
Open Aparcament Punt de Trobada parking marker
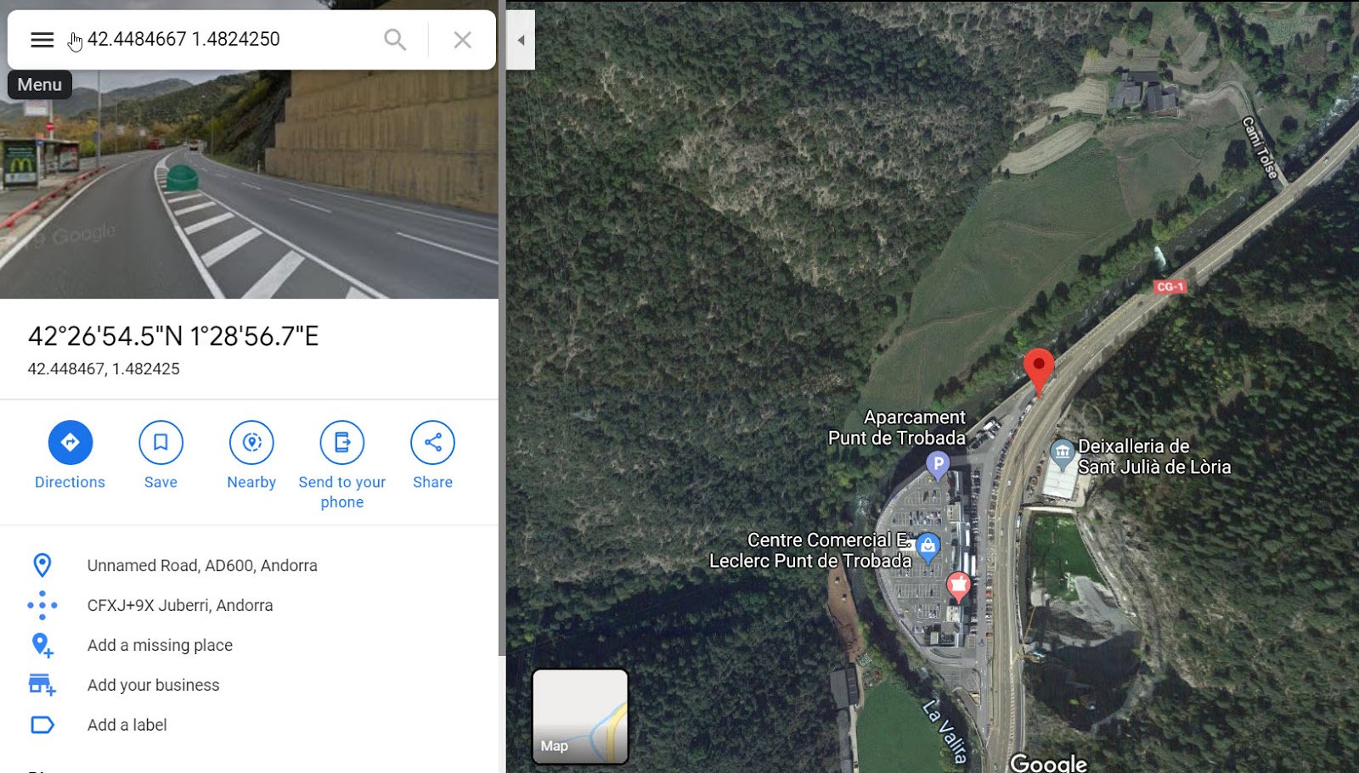click(938, 465)
